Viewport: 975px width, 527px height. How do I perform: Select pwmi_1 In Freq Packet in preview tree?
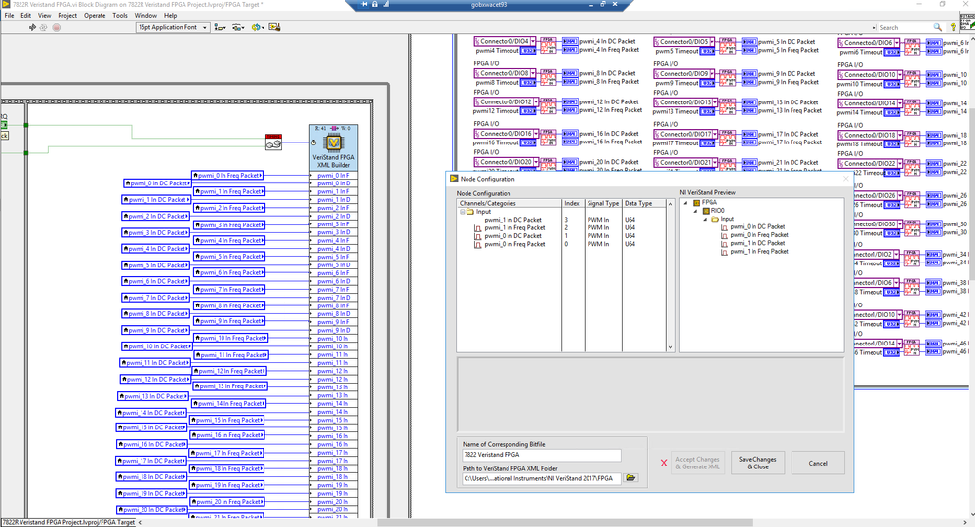click(759, 251)
